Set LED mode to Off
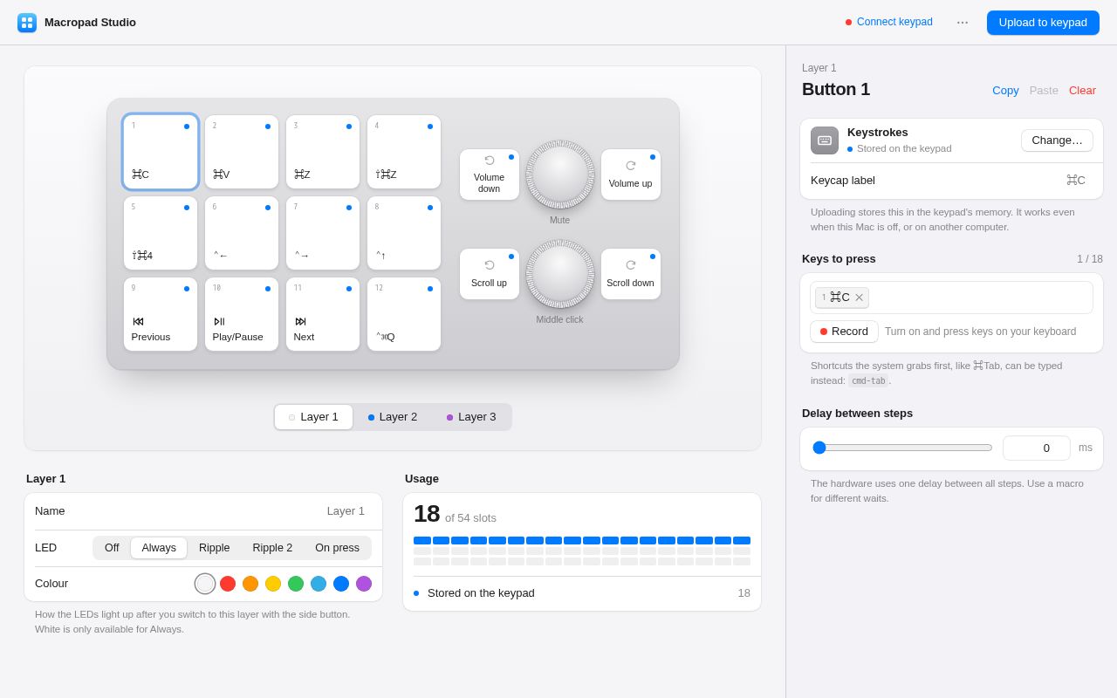This screenshot has width=1117, height=698. pos(112,548)
